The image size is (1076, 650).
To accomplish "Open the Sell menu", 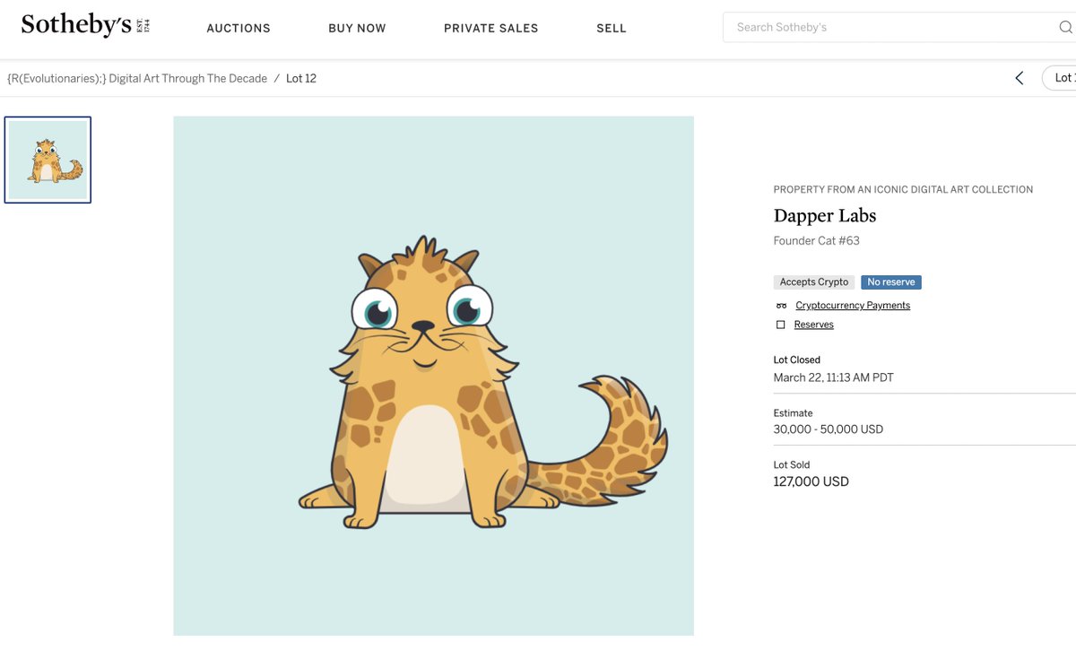I will 612,28.
